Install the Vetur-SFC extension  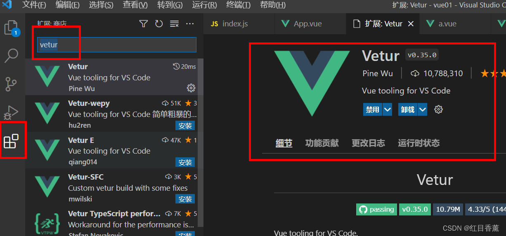pos(185,199)
